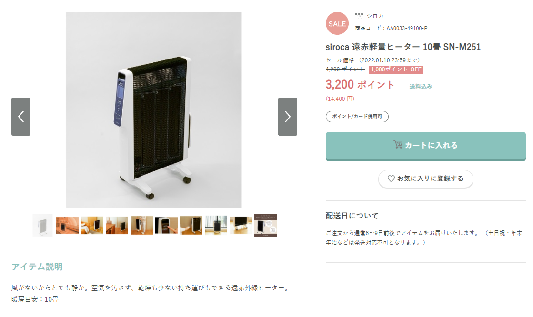Click the red SALE badge
The width and height of the screenshot is (533, 317).
point(337,23)
